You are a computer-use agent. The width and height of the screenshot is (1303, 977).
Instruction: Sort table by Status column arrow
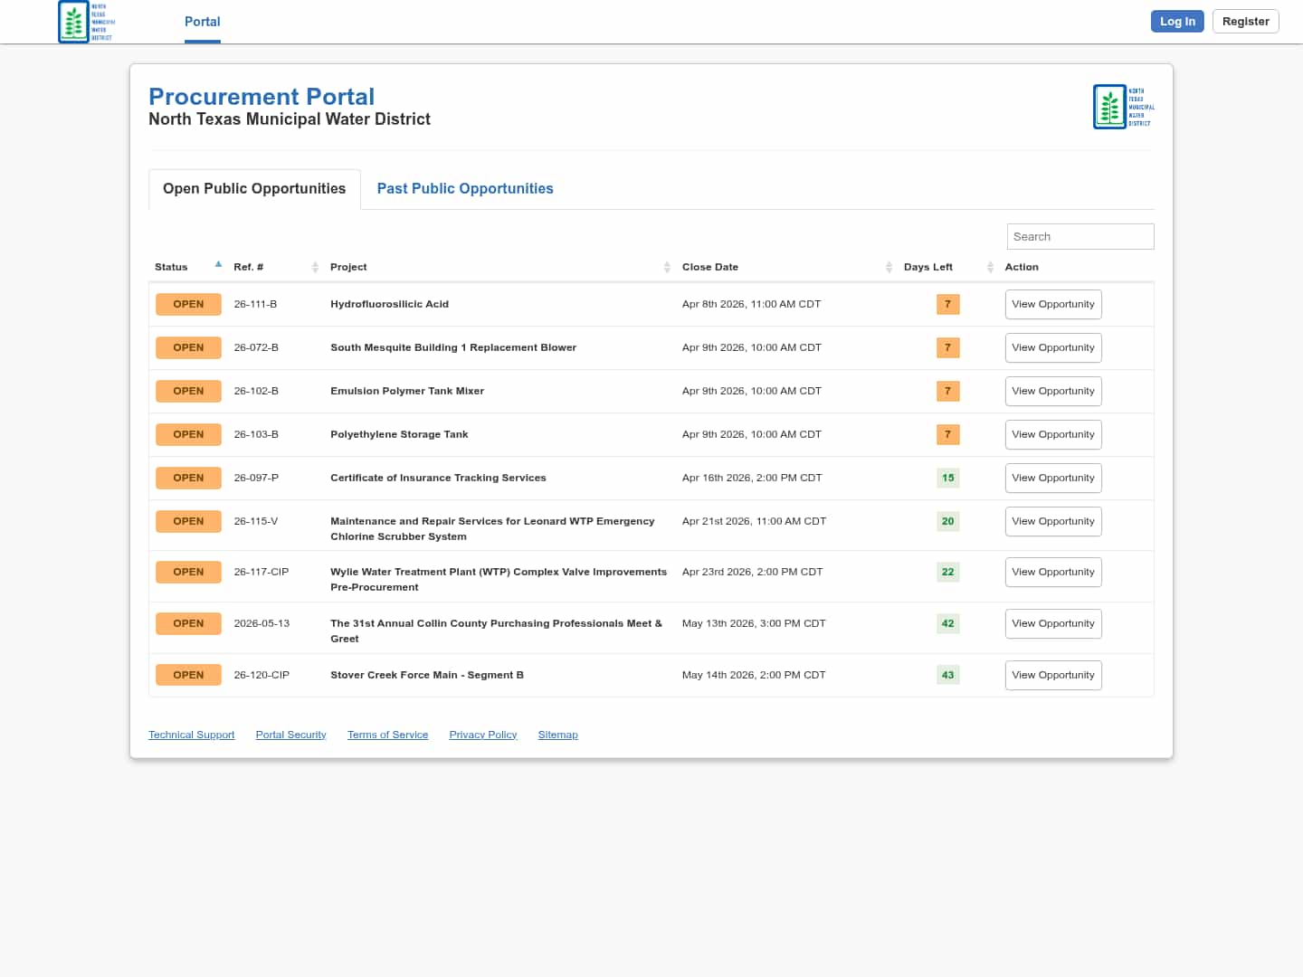[x=218, y=265]
